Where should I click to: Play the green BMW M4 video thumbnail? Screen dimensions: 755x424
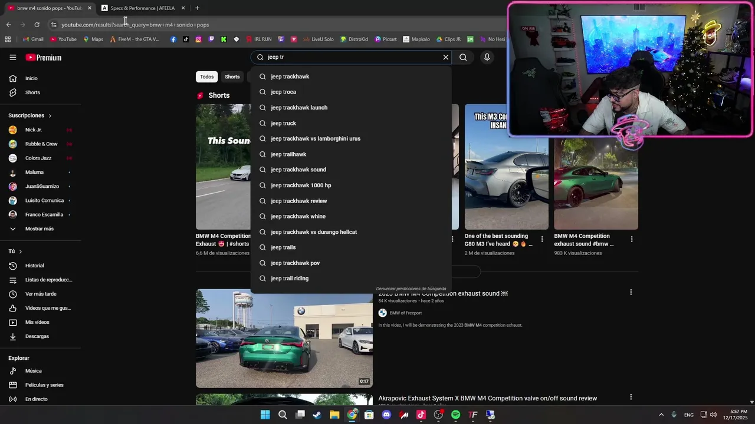click(x=284, y=338)
